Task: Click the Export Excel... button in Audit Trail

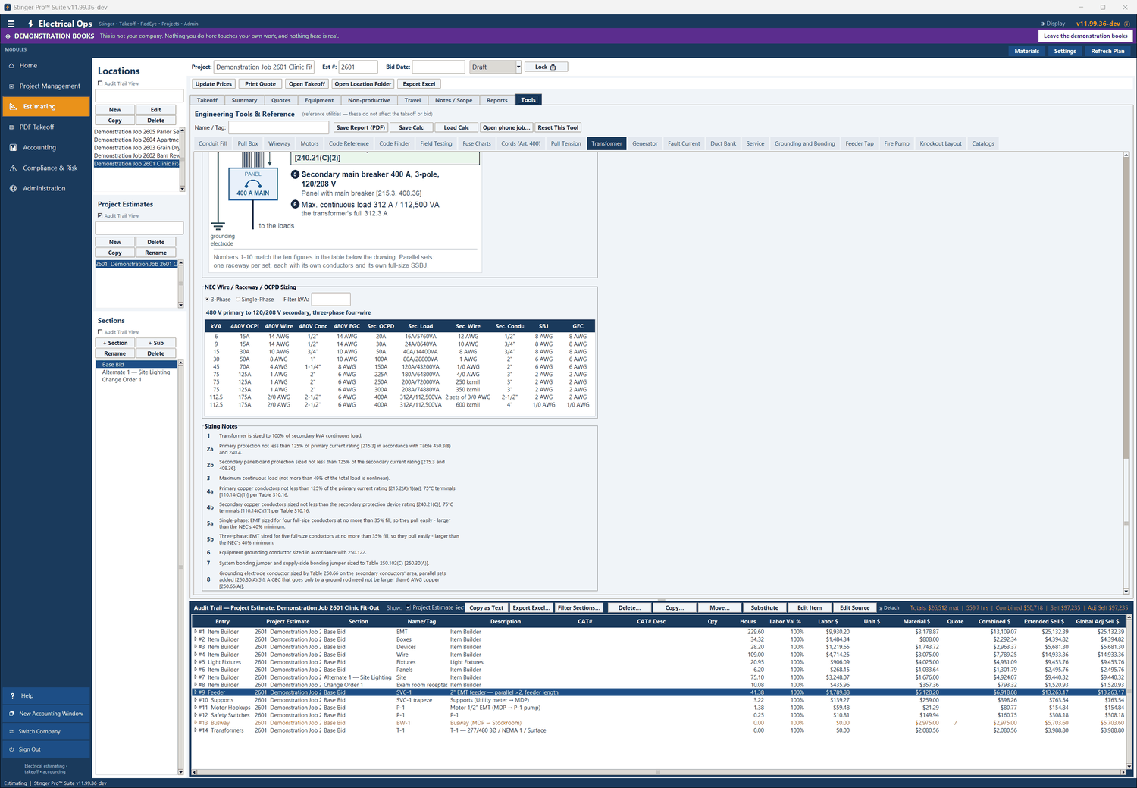Action: [x=531, y=607]
